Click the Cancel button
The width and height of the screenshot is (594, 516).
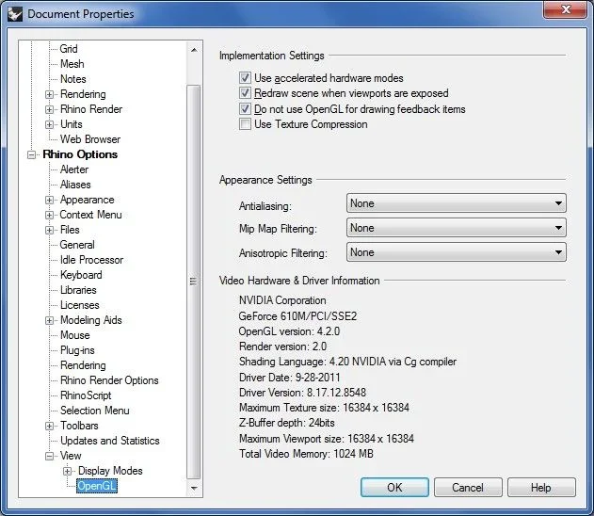[x=468, y=488]
